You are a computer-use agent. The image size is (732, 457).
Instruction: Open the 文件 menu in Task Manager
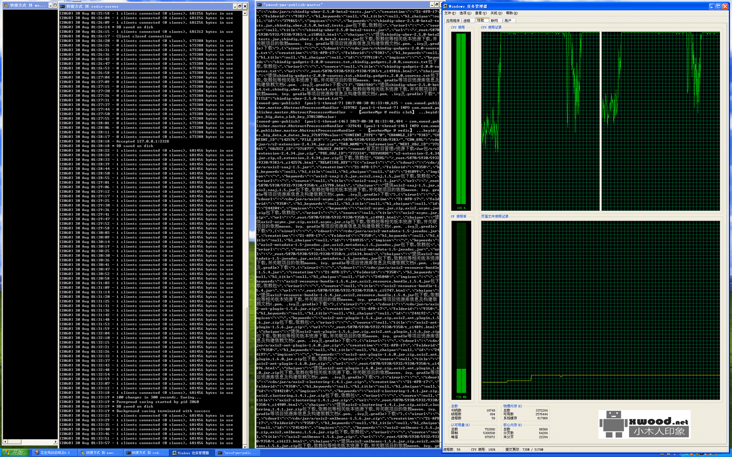point(450,13)
